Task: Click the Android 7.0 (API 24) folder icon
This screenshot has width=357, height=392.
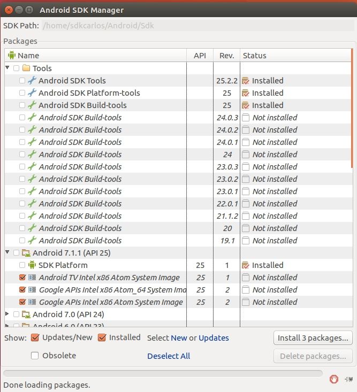Action: pos(26,314)
